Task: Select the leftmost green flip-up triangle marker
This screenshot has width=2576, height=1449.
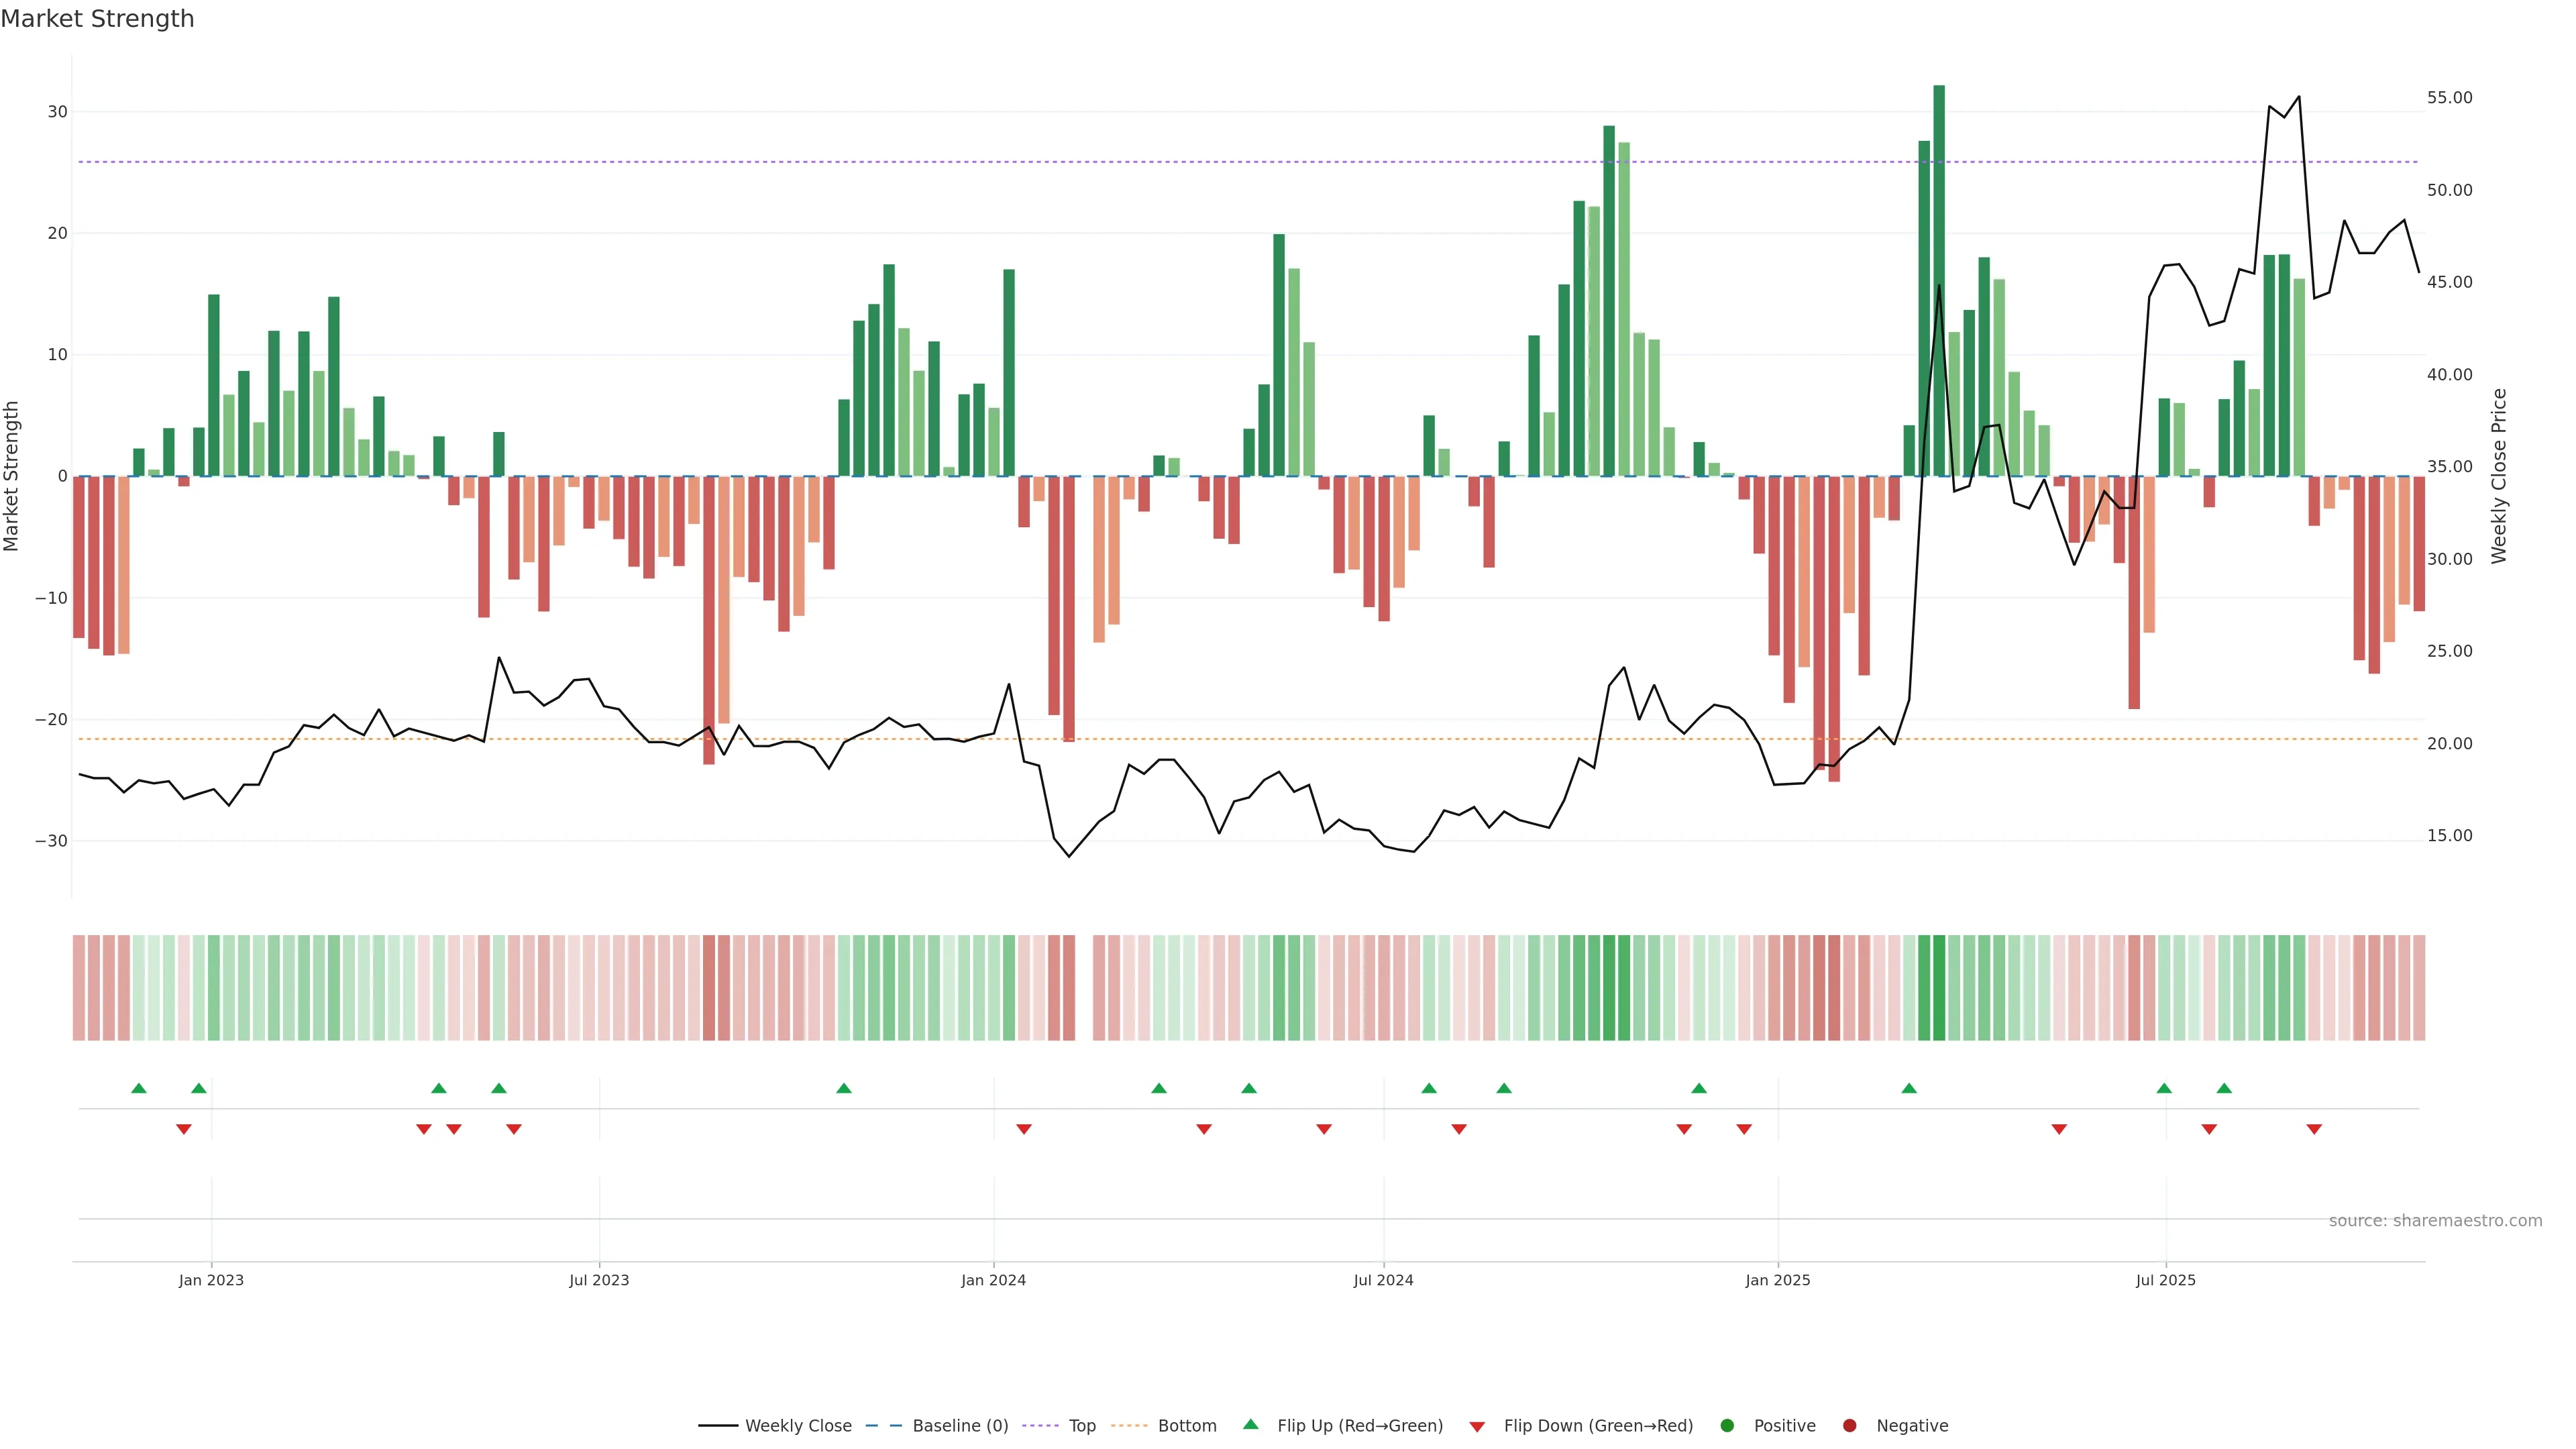Action: tap(139, 1088)
